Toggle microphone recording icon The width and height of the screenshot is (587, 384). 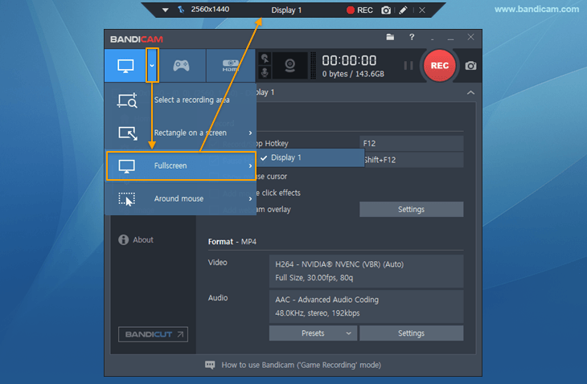coord(265,72)
